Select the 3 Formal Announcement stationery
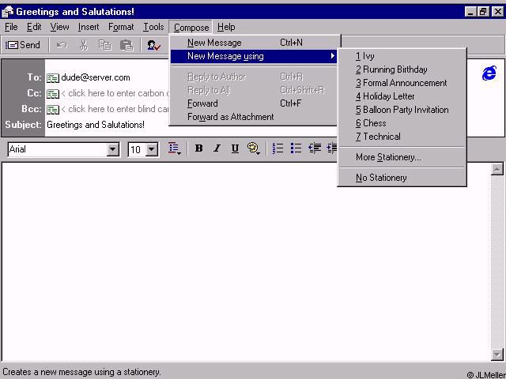Viewport: 506px width, 379px height. tap(402, 83)
